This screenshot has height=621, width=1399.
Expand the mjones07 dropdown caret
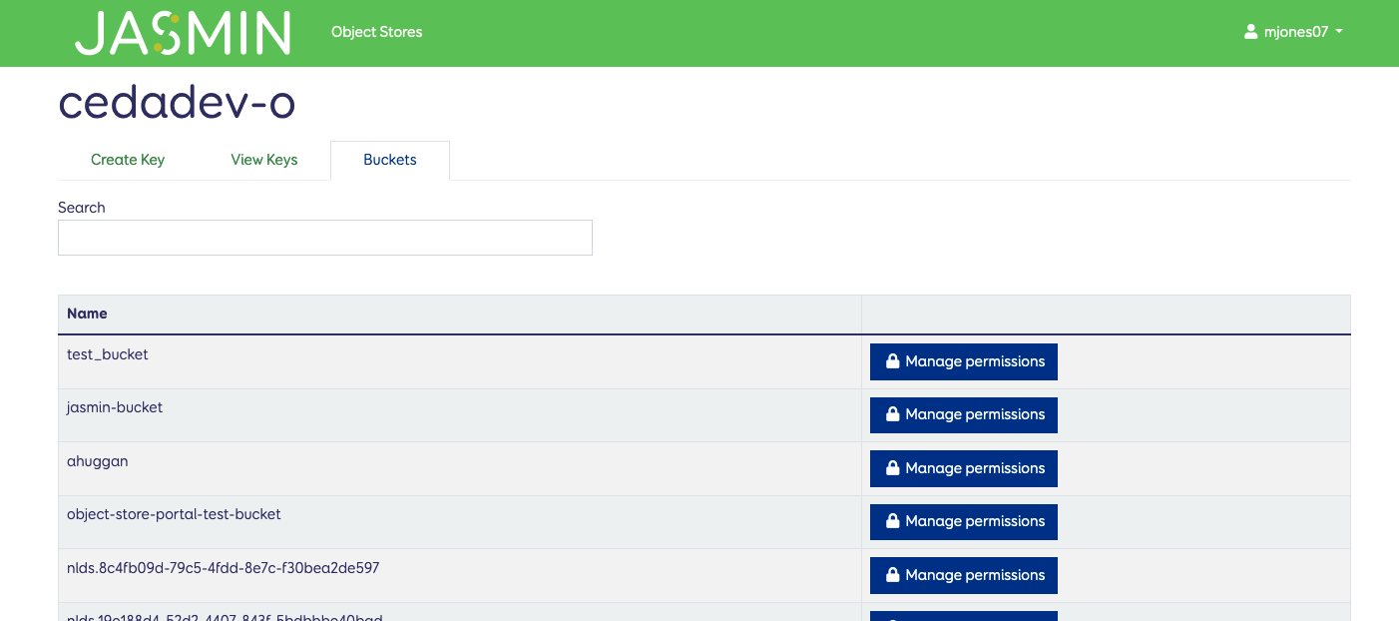1339,32
